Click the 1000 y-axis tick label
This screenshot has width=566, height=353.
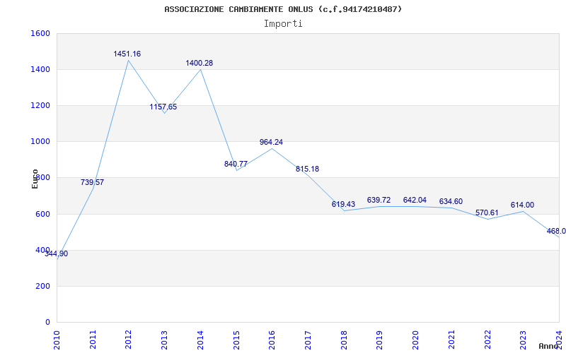[40, 142]
